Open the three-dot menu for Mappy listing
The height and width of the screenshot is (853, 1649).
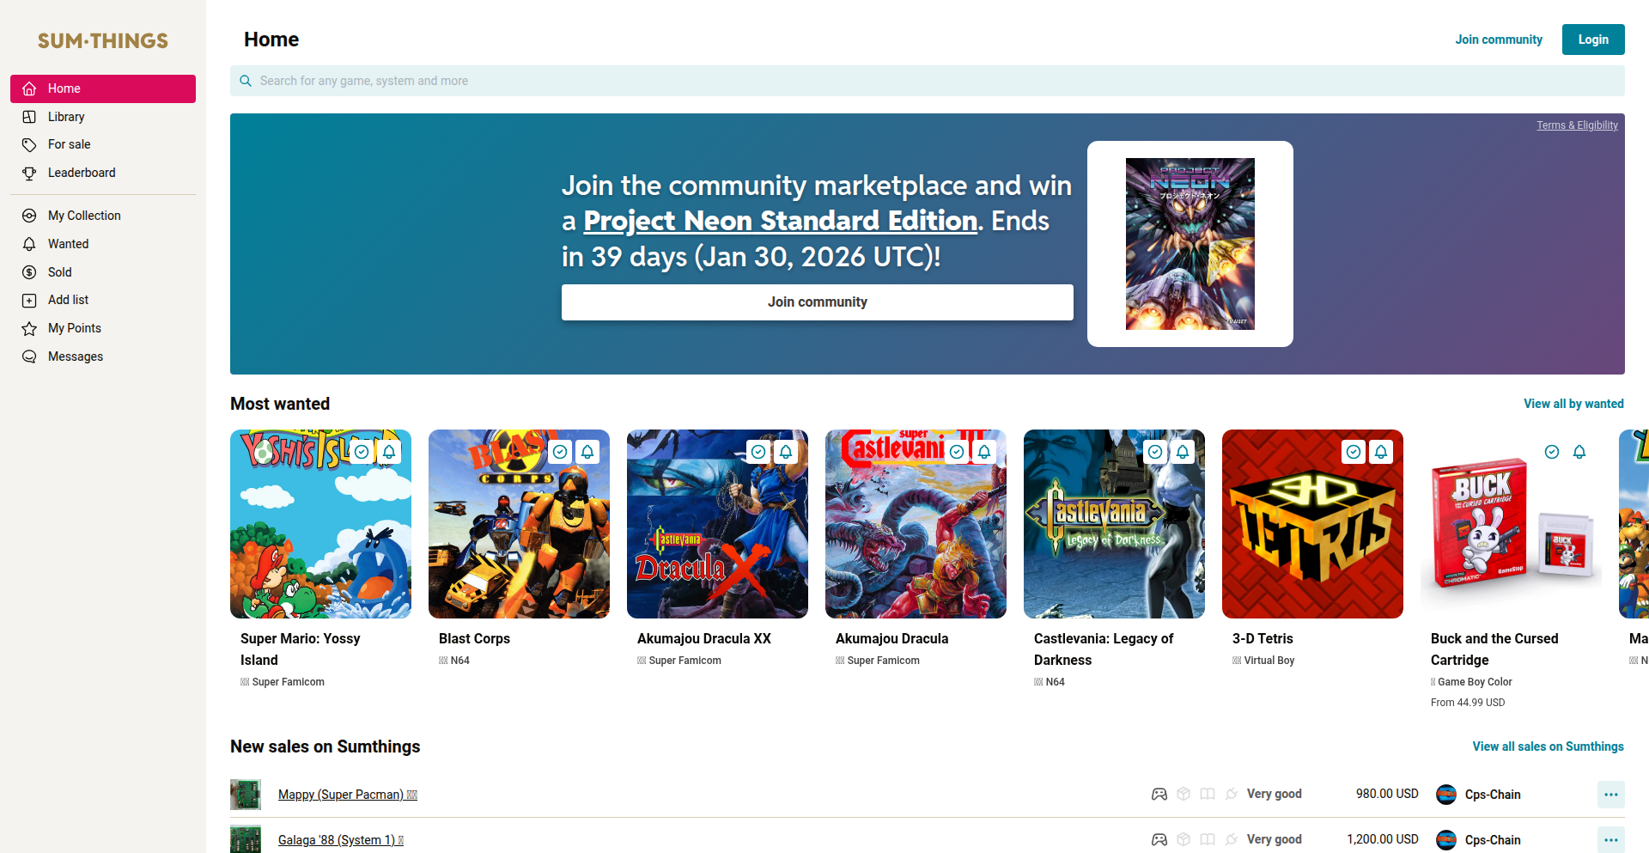(x=1610, y=795)
